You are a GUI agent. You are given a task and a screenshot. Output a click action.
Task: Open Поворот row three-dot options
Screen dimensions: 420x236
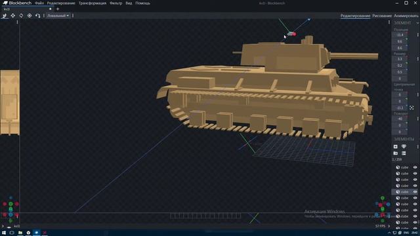point(417,119)
